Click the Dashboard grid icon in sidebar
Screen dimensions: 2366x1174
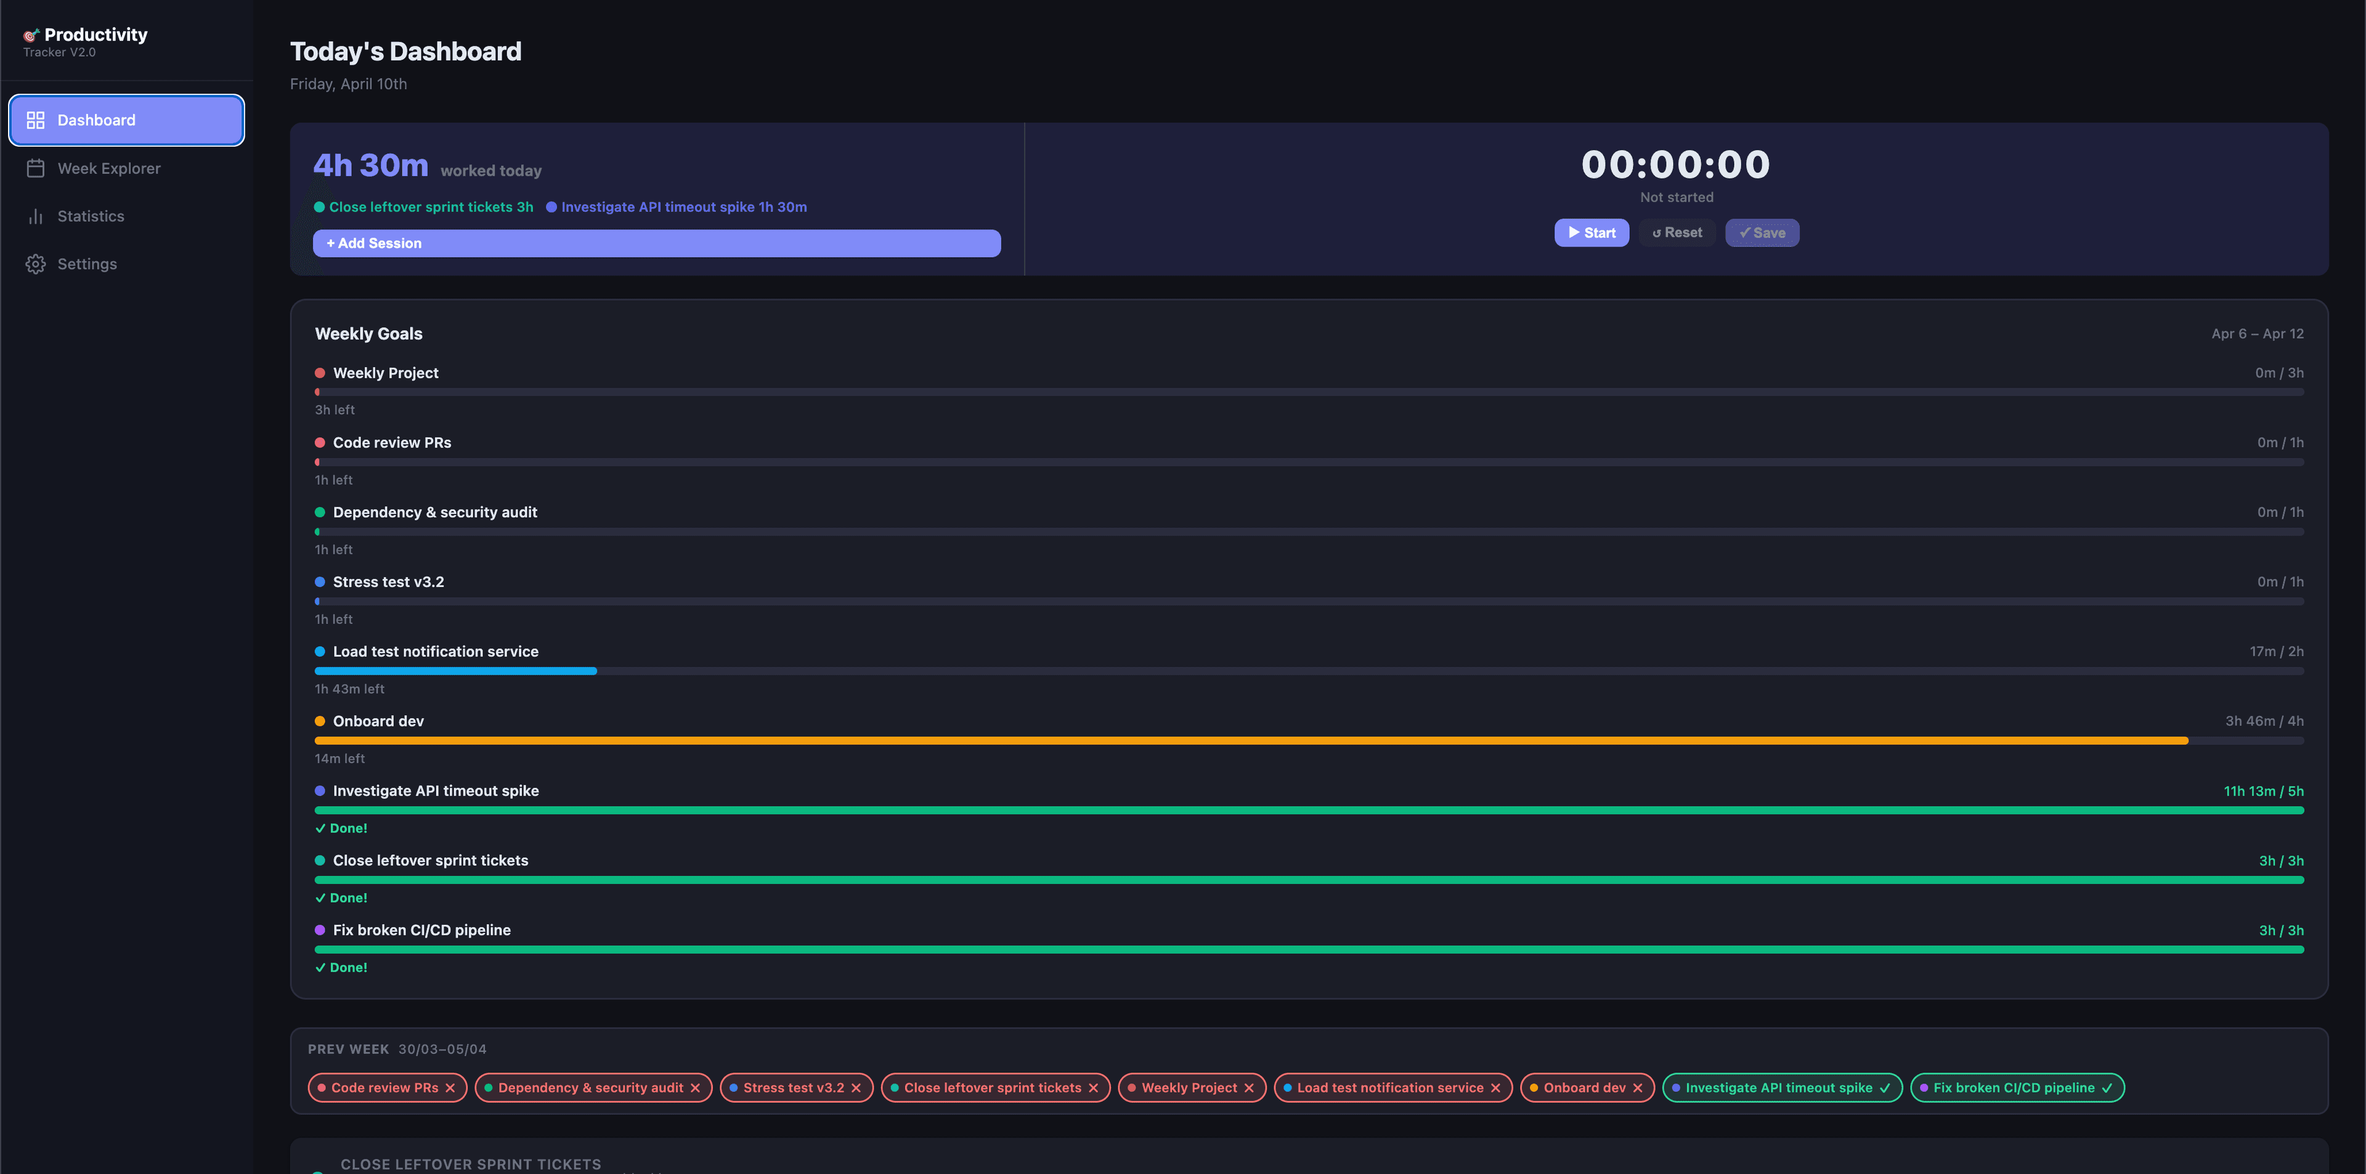[36, 120]
